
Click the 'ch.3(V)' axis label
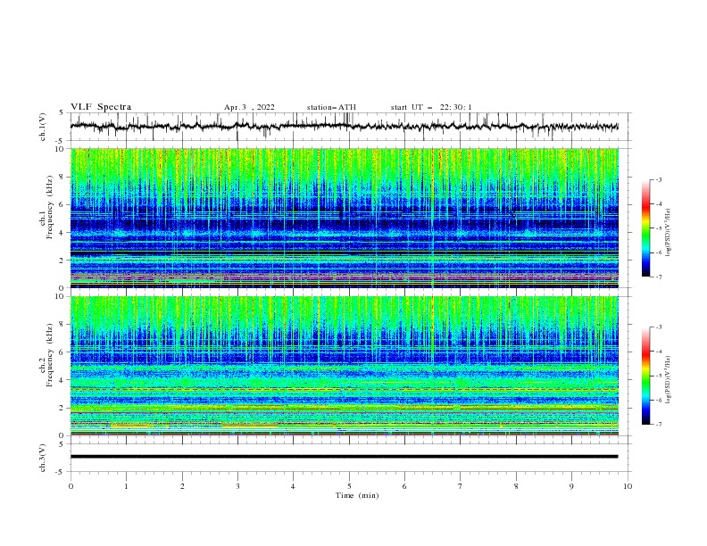[43, 458]
